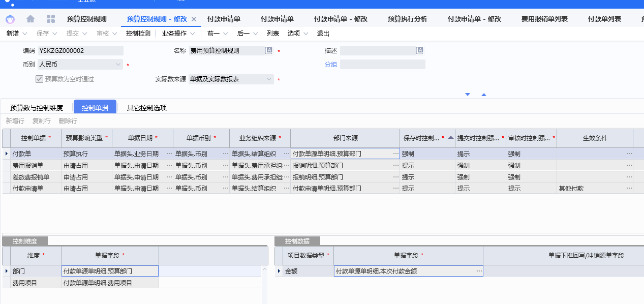Click 退出 toolbar button
Viewport: 644px width, 304px height.
(x=323, y=34)
